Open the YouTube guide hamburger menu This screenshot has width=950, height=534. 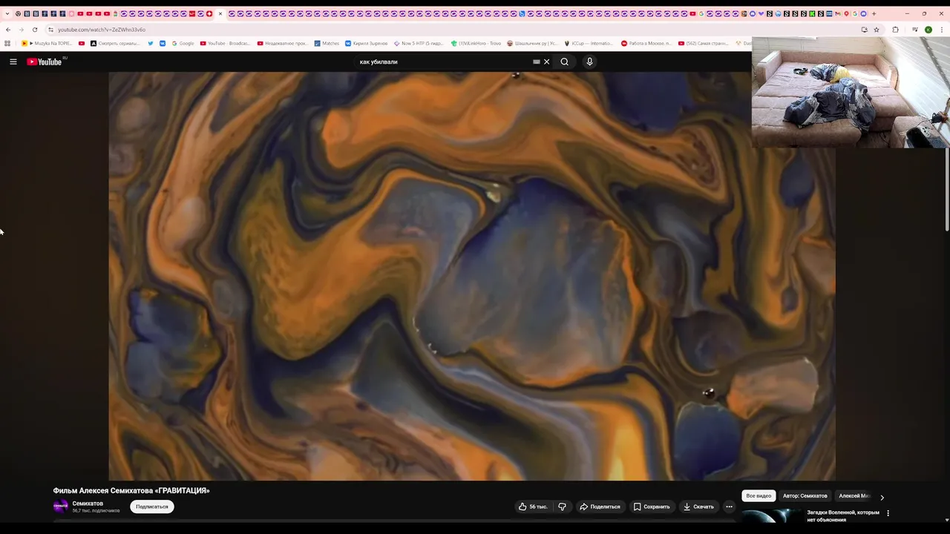coord(13,62)
